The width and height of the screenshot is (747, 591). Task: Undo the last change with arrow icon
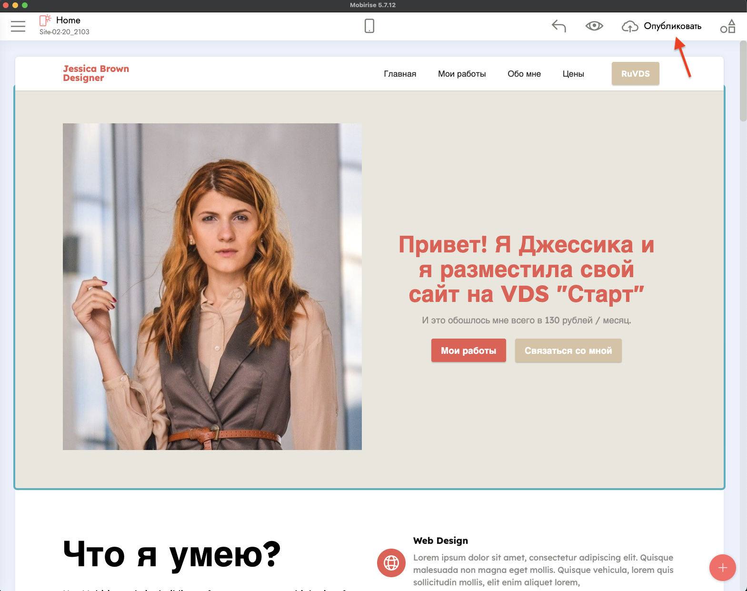tap(559, 26)
